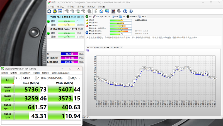Click the green All button in CrystalDiskMark
This screenshot has height=126, width=223.
(8, 80)
